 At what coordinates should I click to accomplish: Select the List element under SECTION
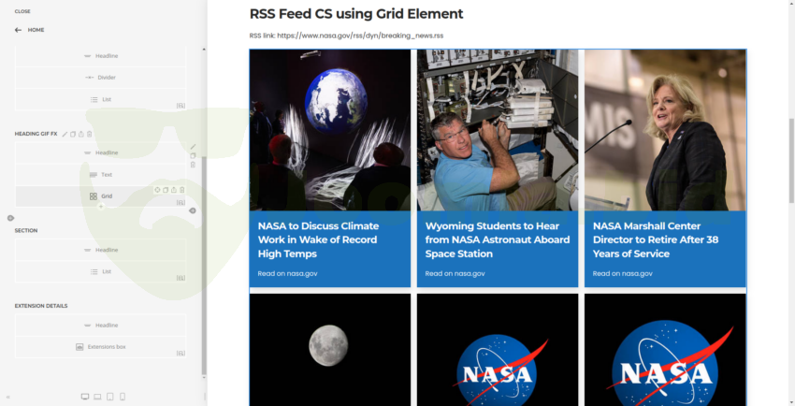100,271
